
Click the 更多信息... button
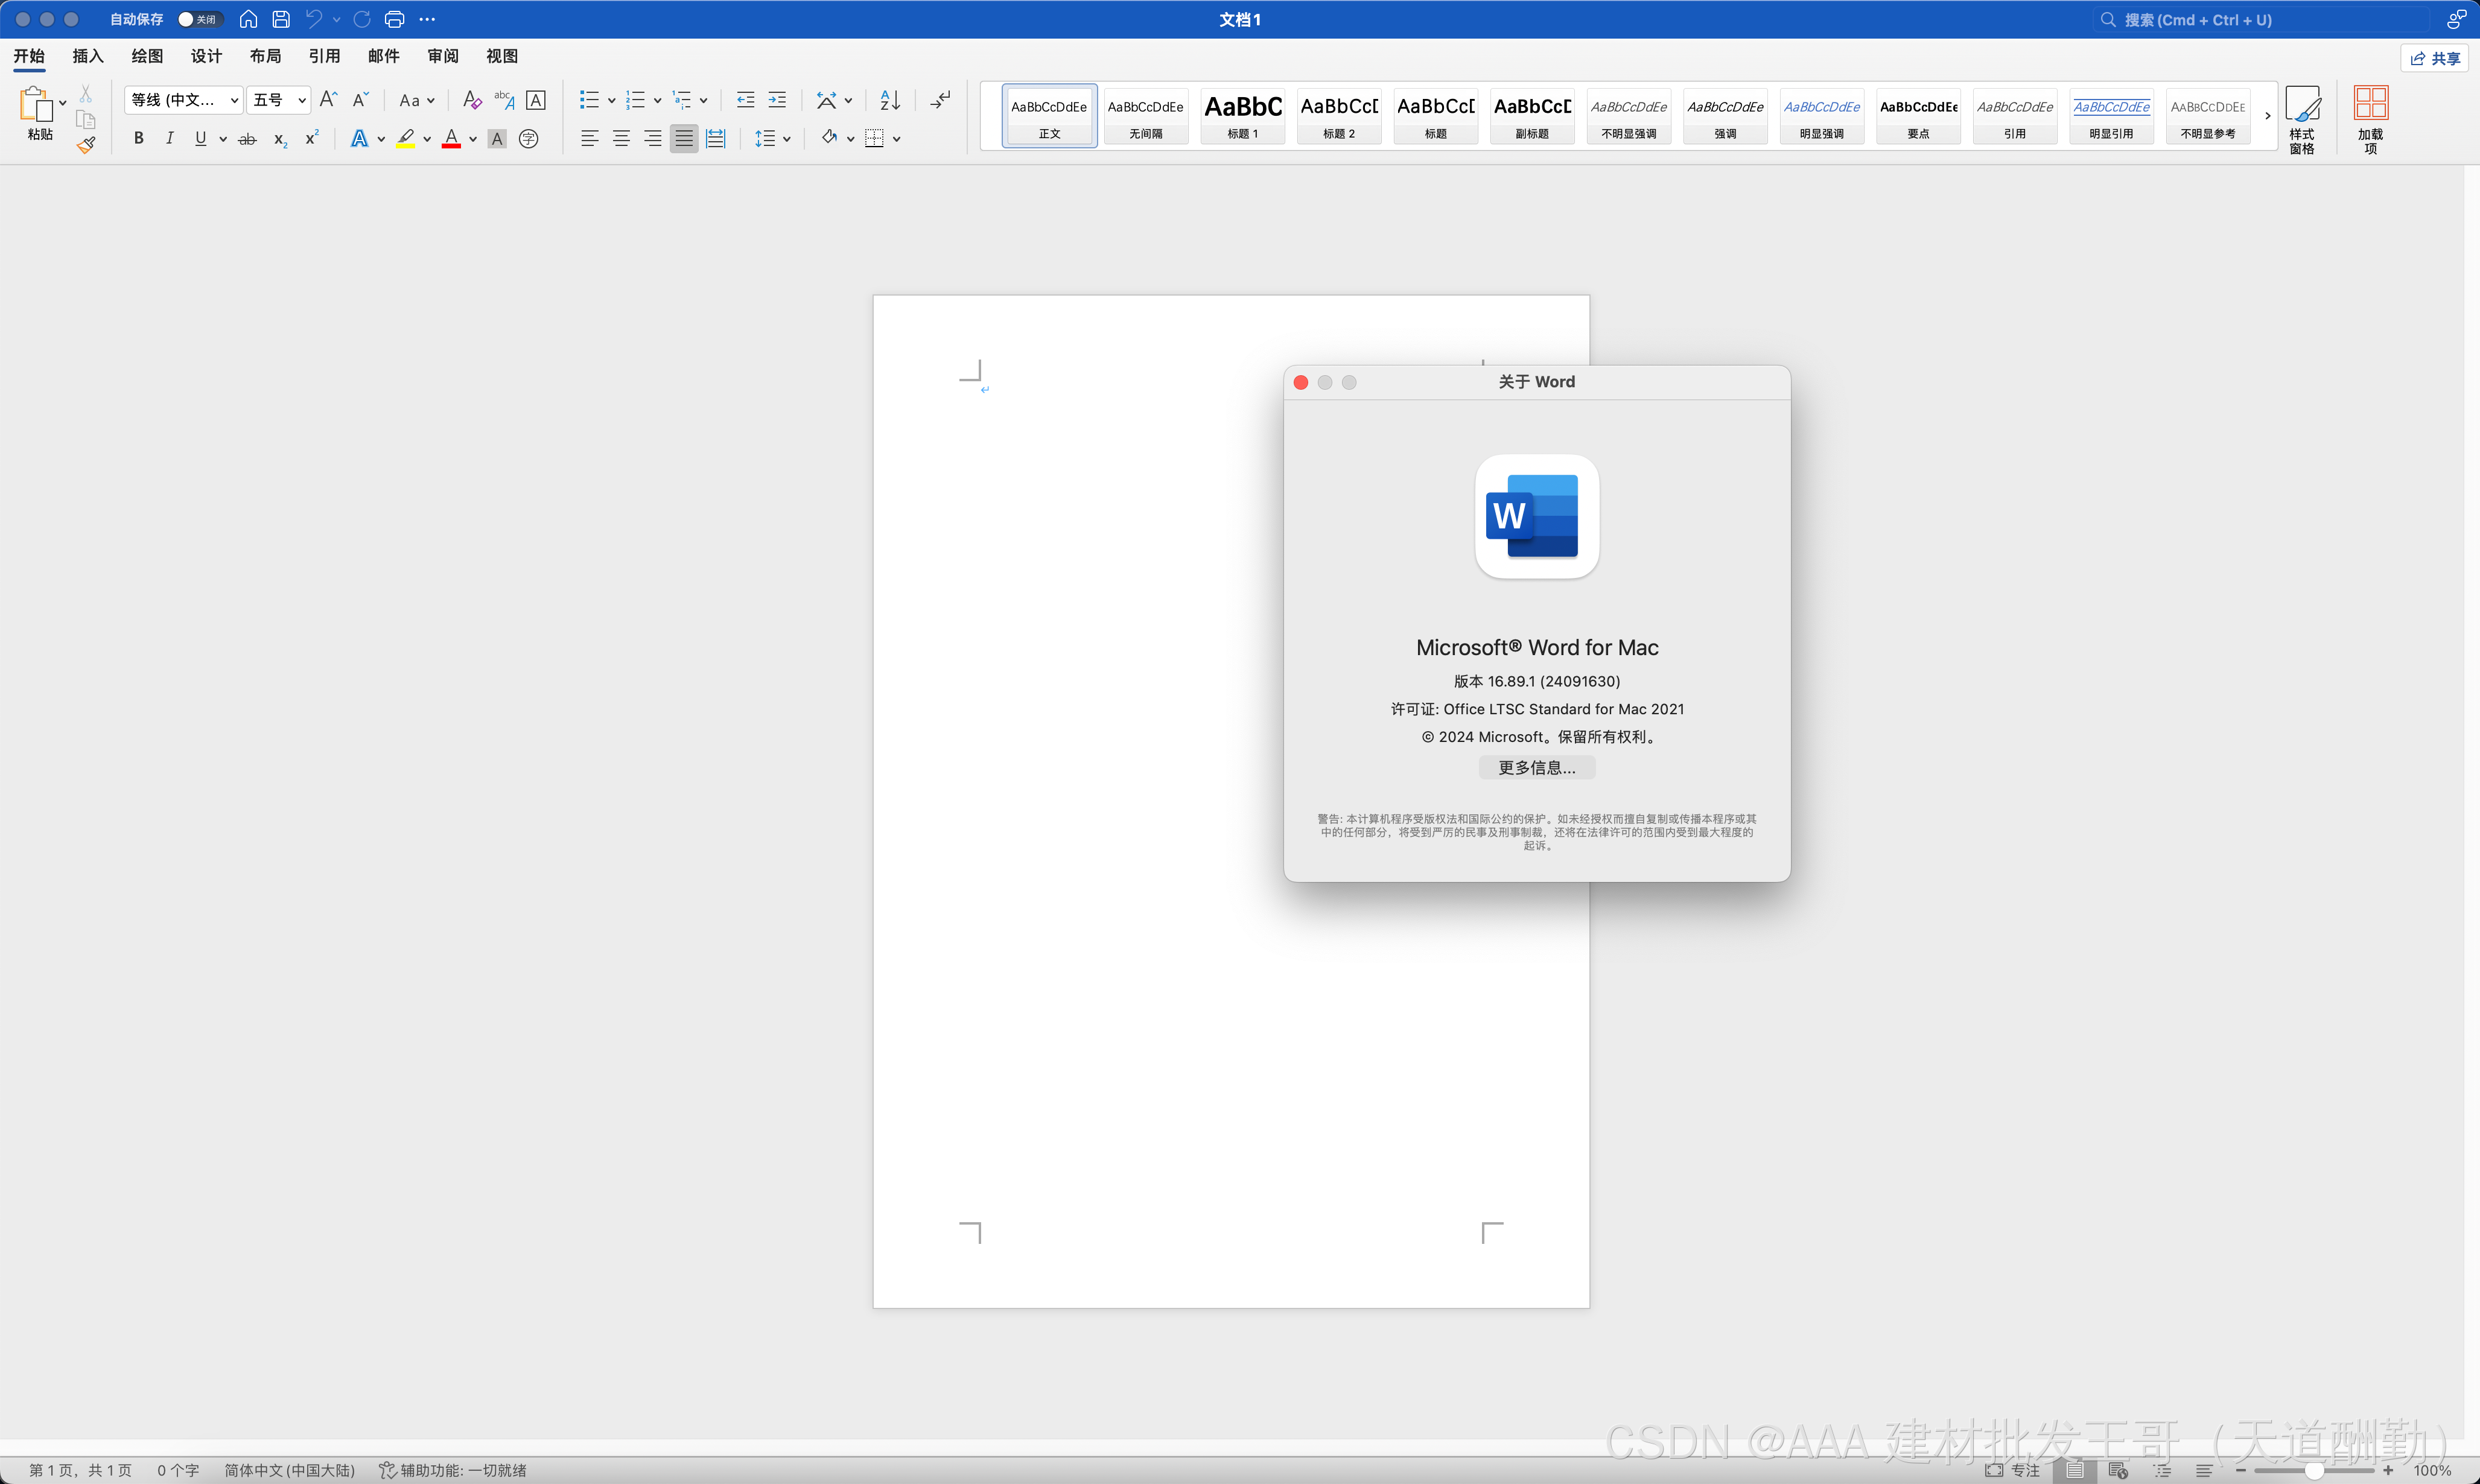pos(1536,767)
